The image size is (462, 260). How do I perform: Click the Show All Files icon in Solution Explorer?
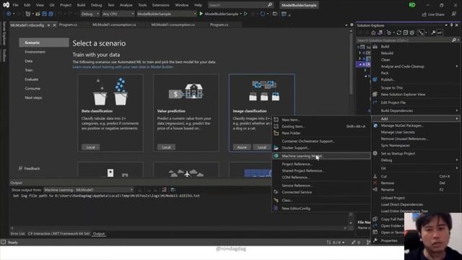coord(412,32)
